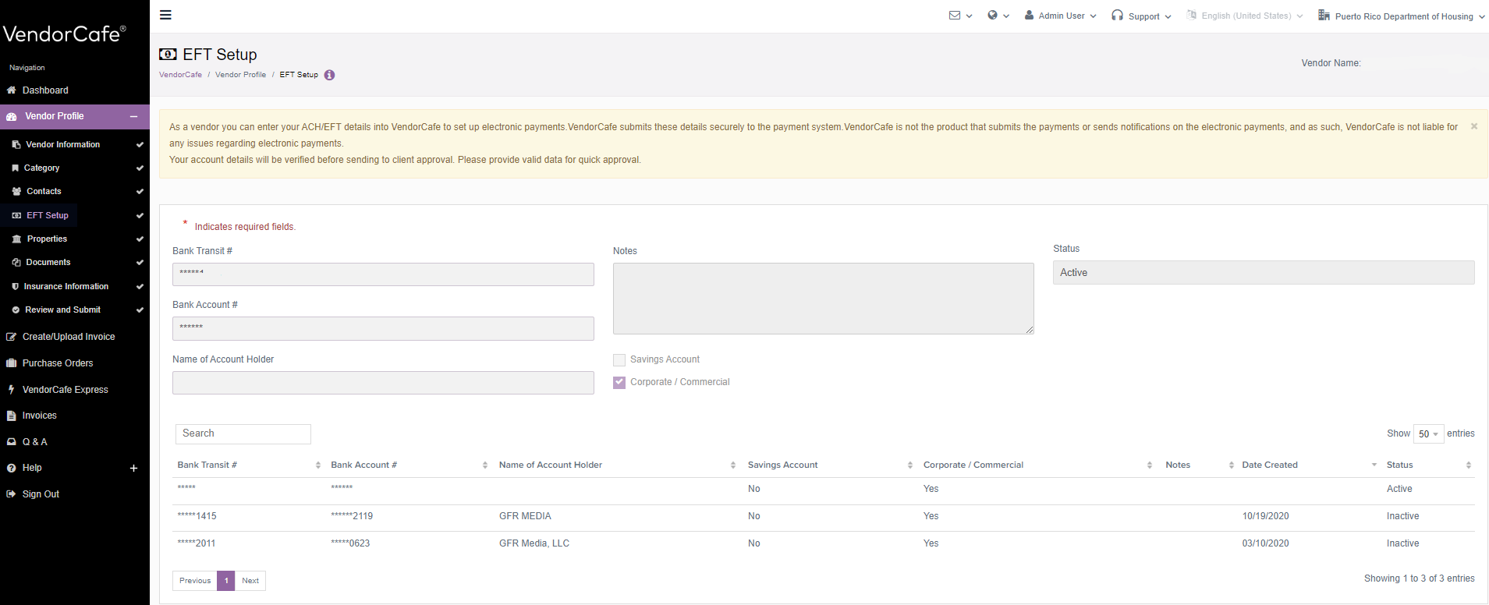
Task: Toggle the Corporate / Commercial checkbox
Action: coord(619,383)
